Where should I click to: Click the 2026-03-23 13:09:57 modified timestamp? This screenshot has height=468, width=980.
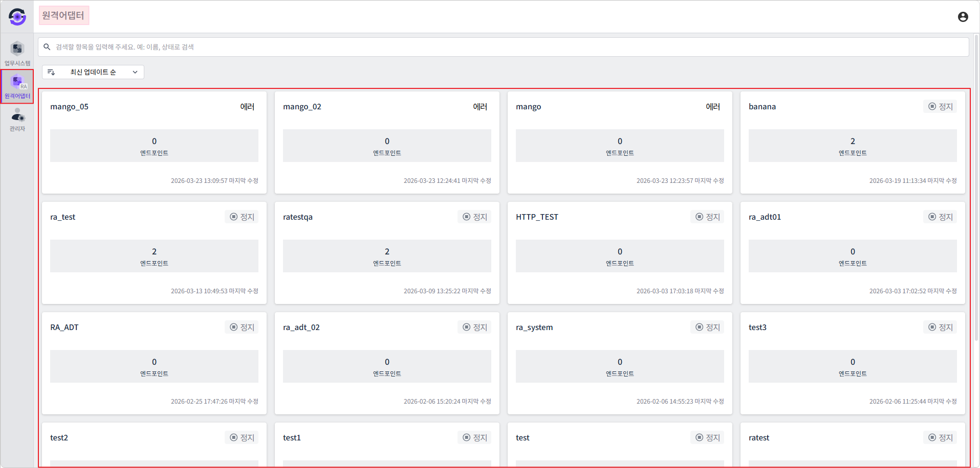[214, 181]
